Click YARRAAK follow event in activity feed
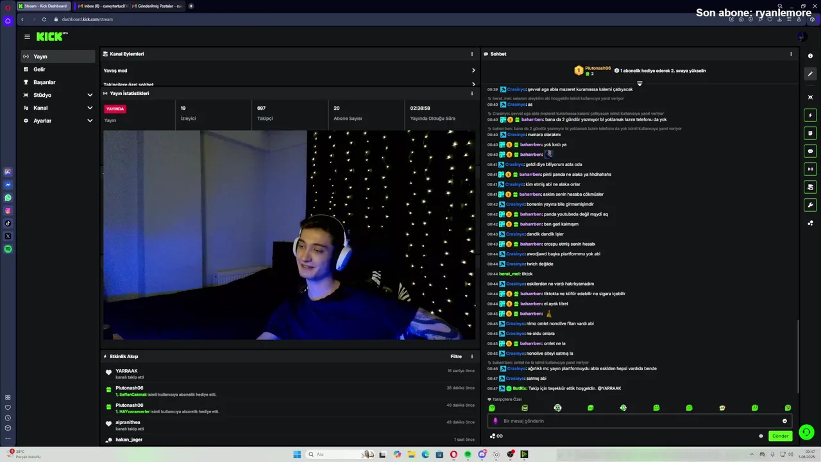Image resolution: width=821 pixels, height=462 pixels. [290, 373]
